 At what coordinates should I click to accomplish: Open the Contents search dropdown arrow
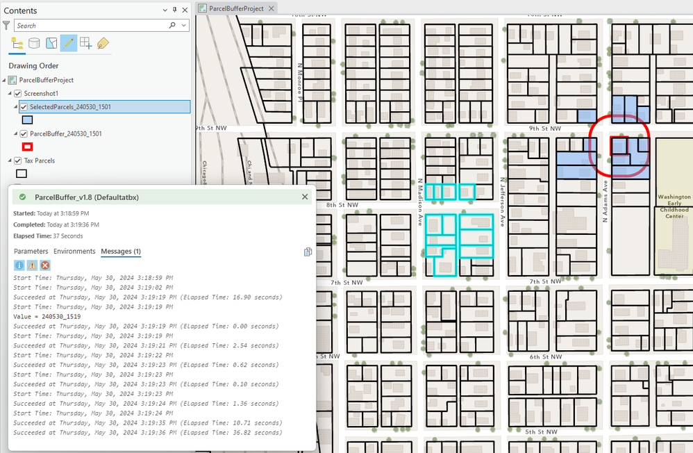[183, 25]
